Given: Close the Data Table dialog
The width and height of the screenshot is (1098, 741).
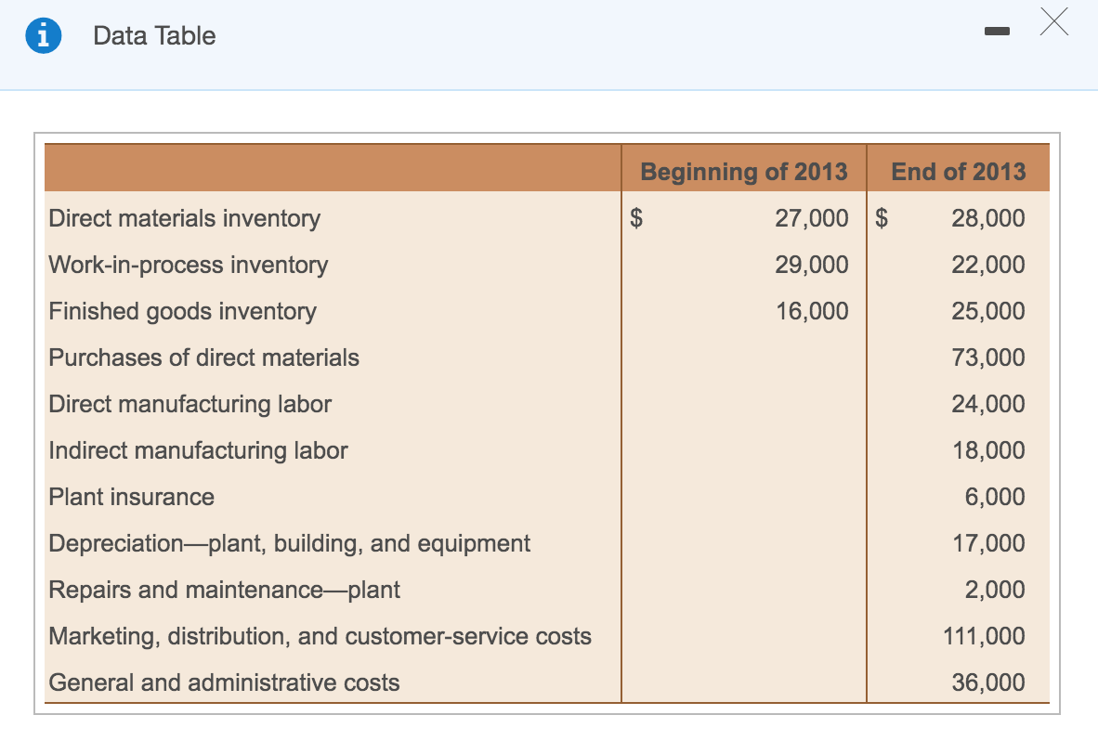Looking at the screenshot, I should point(1053,22).
